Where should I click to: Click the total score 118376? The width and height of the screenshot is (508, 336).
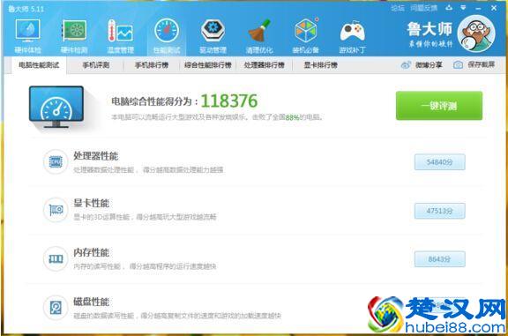229,101
